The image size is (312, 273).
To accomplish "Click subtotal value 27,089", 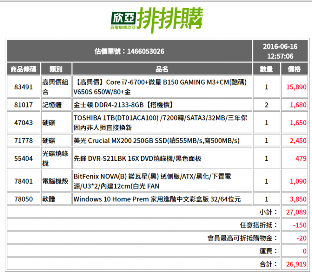I will click(296, 212).
